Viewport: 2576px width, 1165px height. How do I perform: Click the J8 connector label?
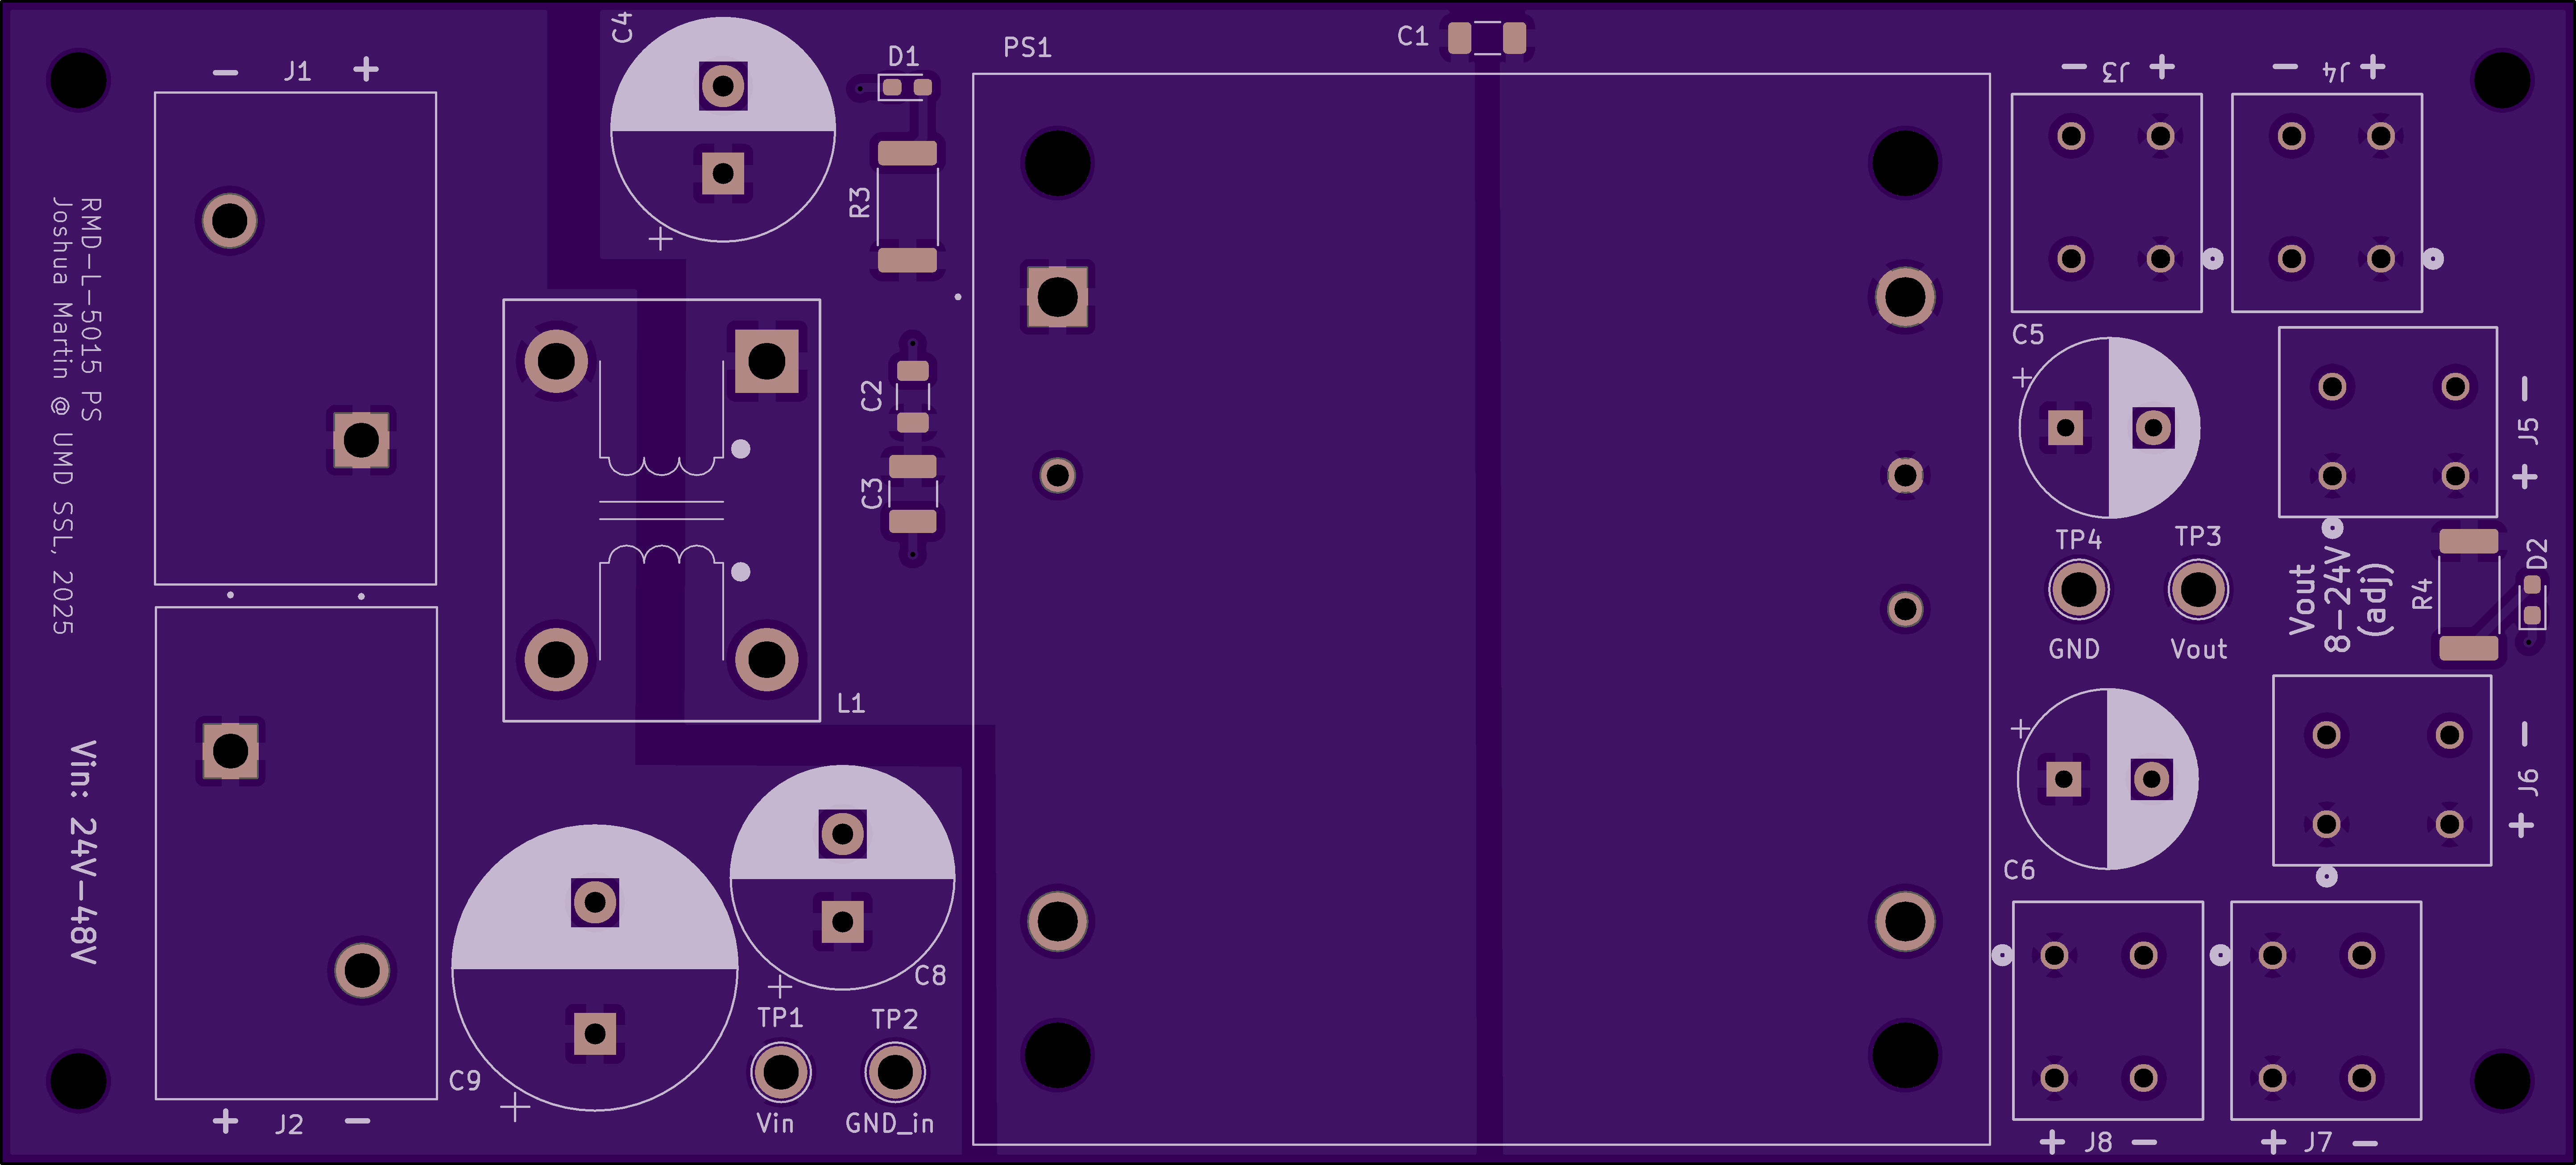click(x=2098, y=1141)
